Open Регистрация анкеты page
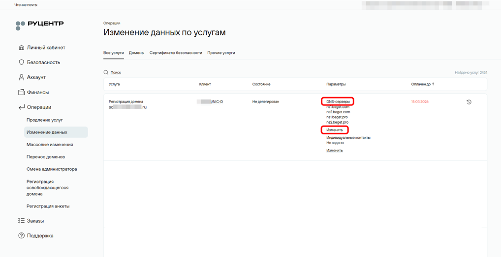 click(48, 206)
